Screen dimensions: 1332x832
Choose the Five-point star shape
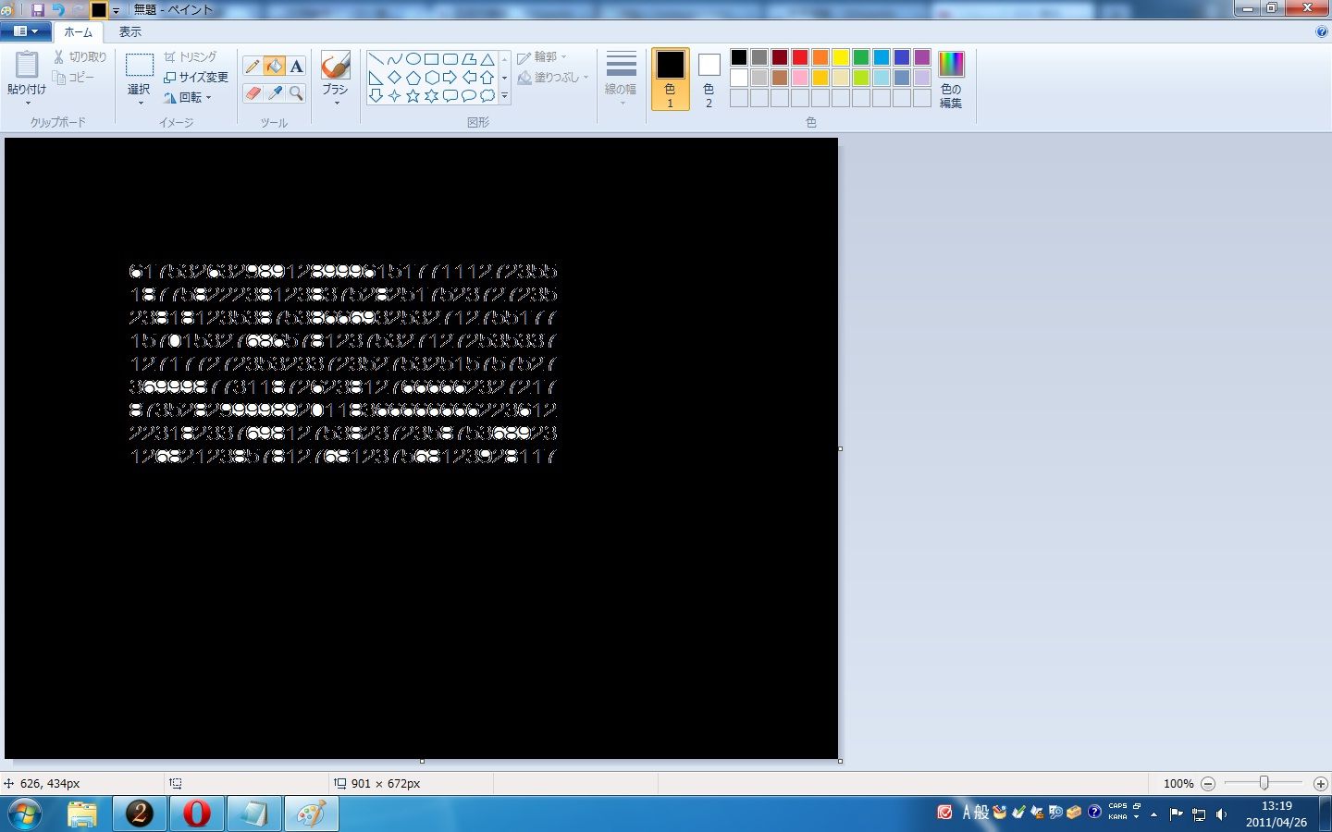413,95
